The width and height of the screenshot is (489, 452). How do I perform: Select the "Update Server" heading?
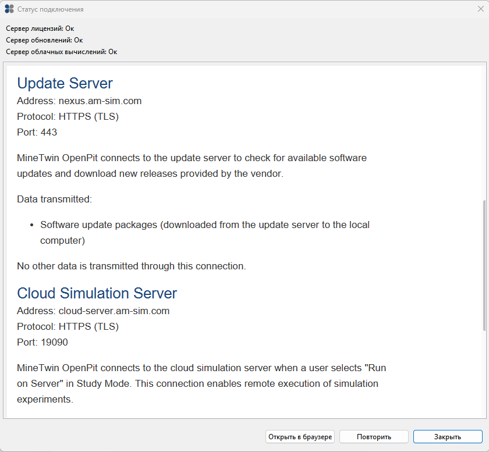[x=65, y=83]
